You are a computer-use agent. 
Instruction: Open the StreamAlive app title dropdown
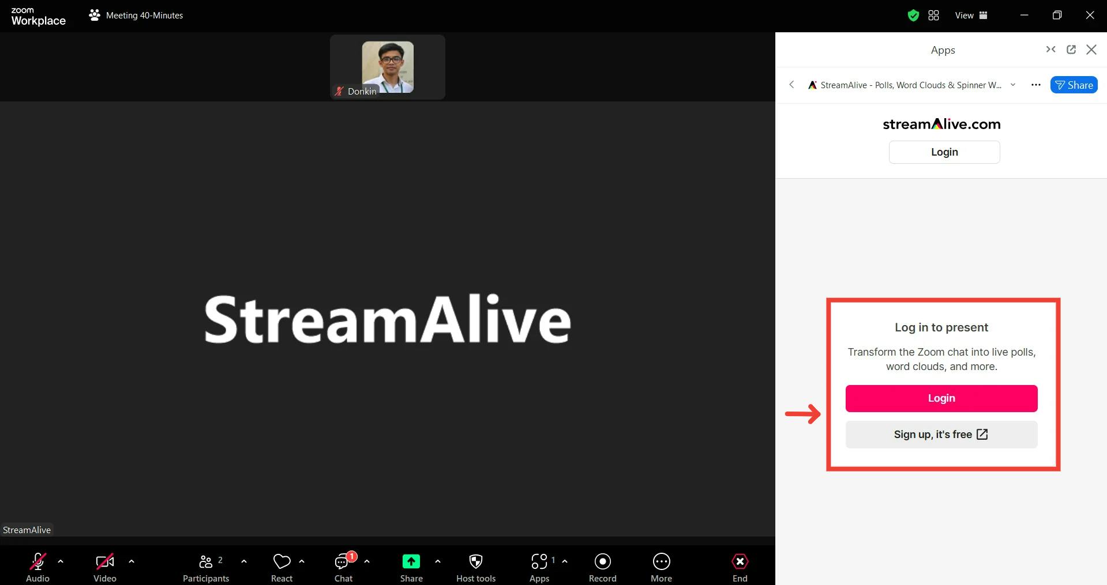1012,85
